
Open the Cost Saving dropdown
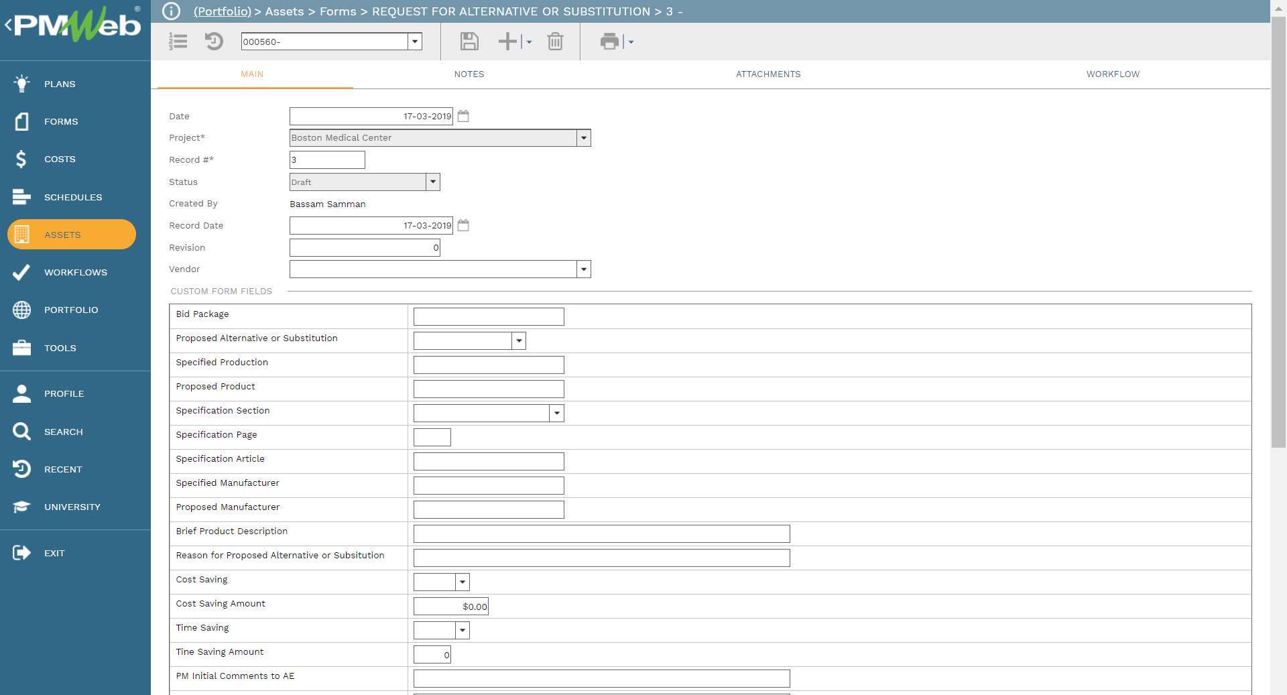[462, 582]
